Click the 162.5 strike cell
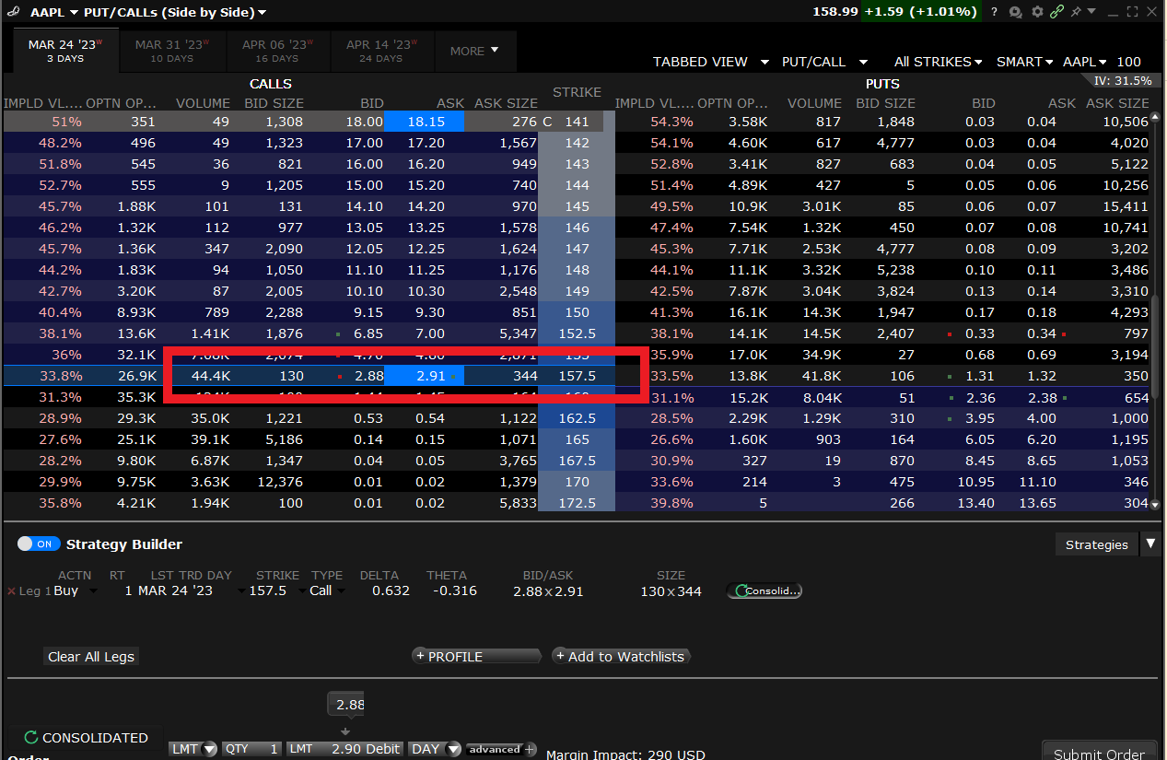This screenshot has width=1167, height=760. [578, 418]
